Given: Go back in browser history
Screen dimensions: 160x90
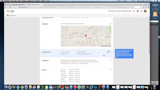Looking at the screenshot, I should click(x=5, y=7).
